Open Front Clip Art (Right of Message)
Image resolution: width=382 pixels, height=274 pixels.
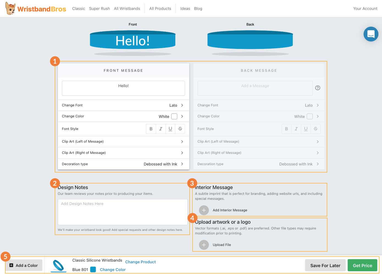tap(123, 153)
